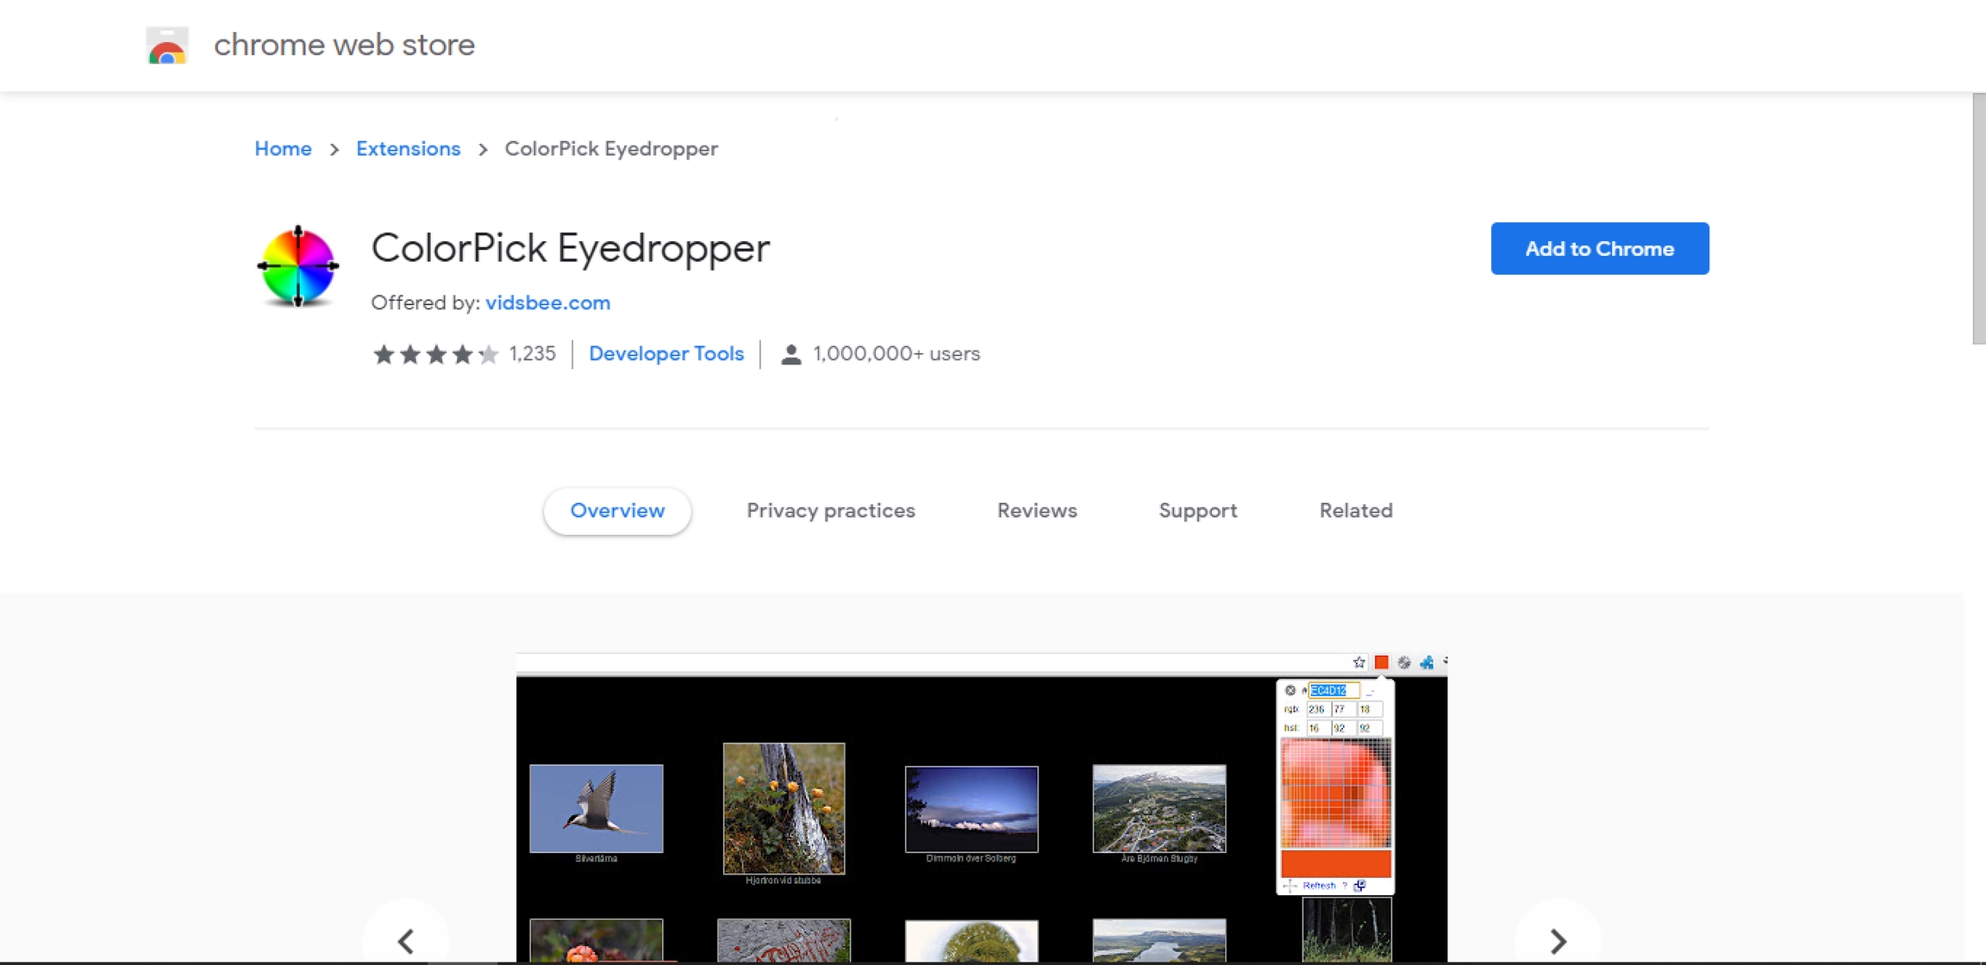Show the previous screenshot with the left arrow
The width and height of the screenshot is (1986, 965).
[406, 940]
